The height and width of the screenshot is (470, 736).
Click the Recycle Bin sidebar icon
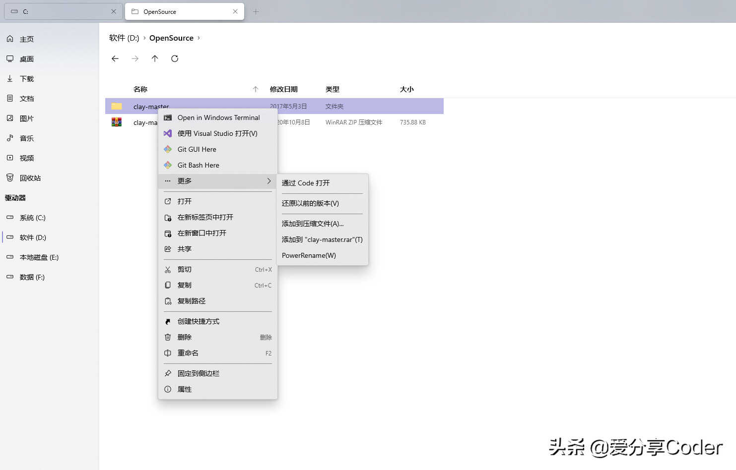tap(10, 177)
